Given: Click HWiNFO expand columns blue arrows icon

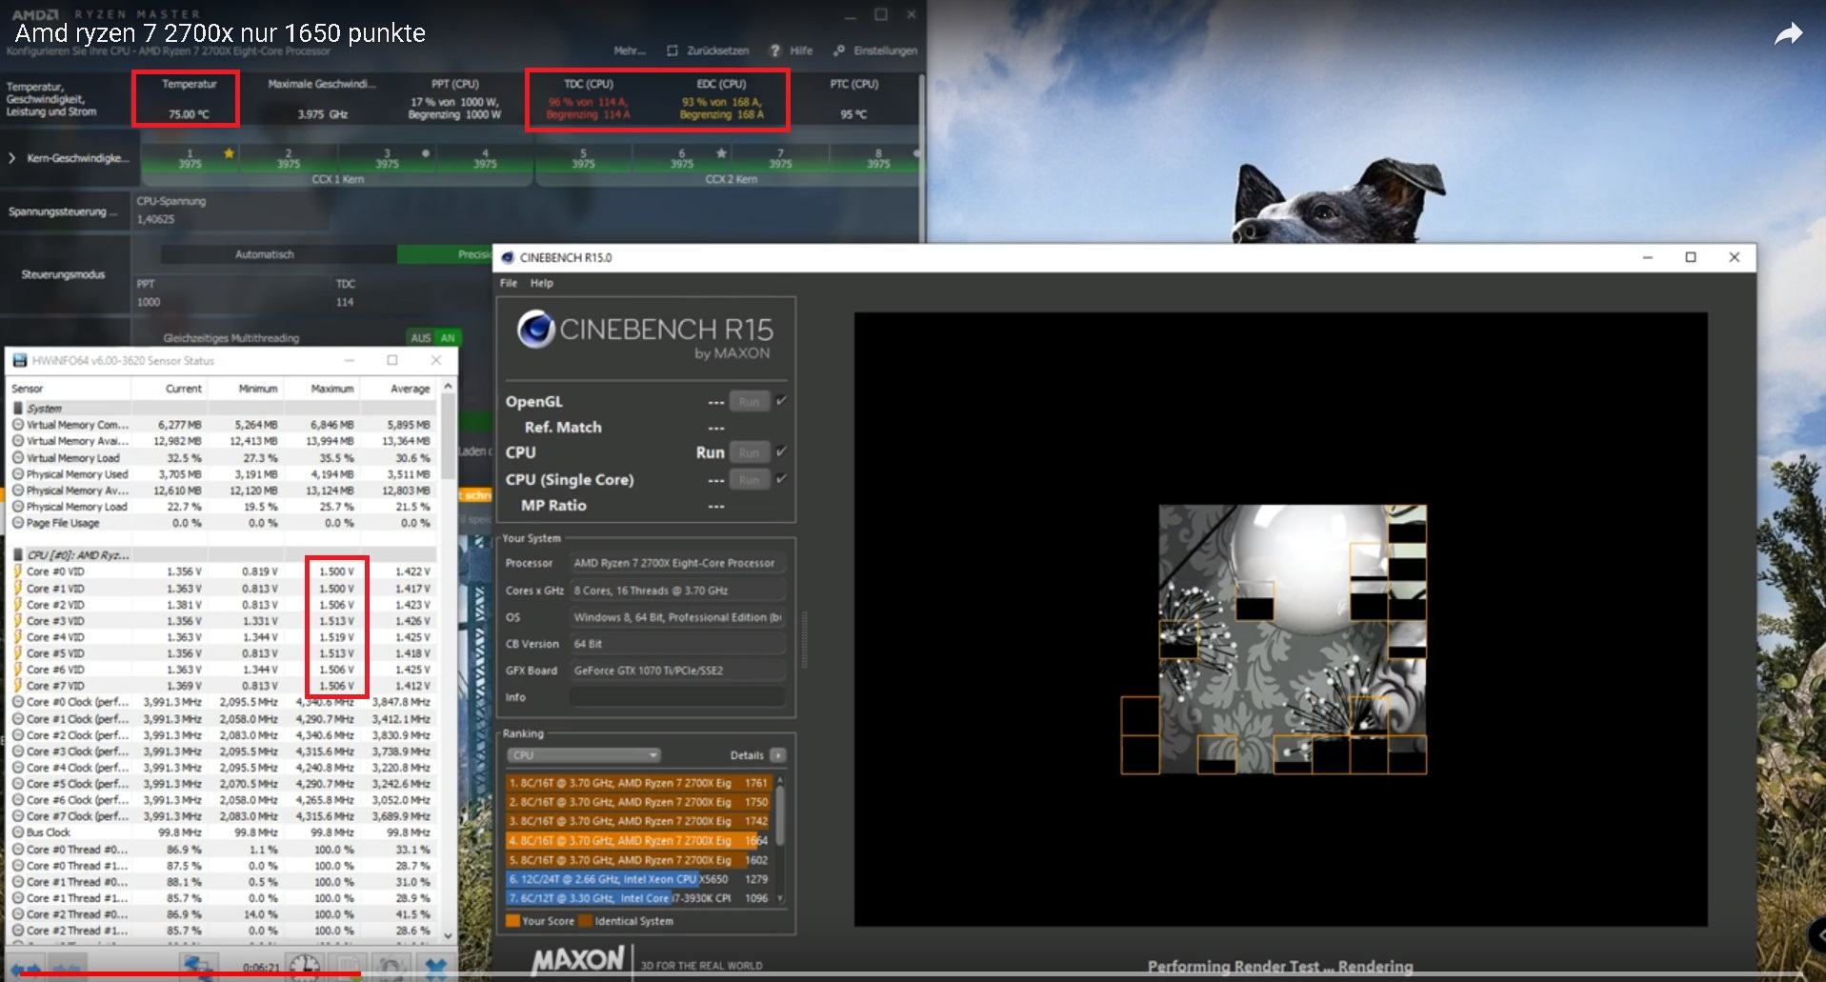Looking at the screenshot, I should tap(26, 969).
